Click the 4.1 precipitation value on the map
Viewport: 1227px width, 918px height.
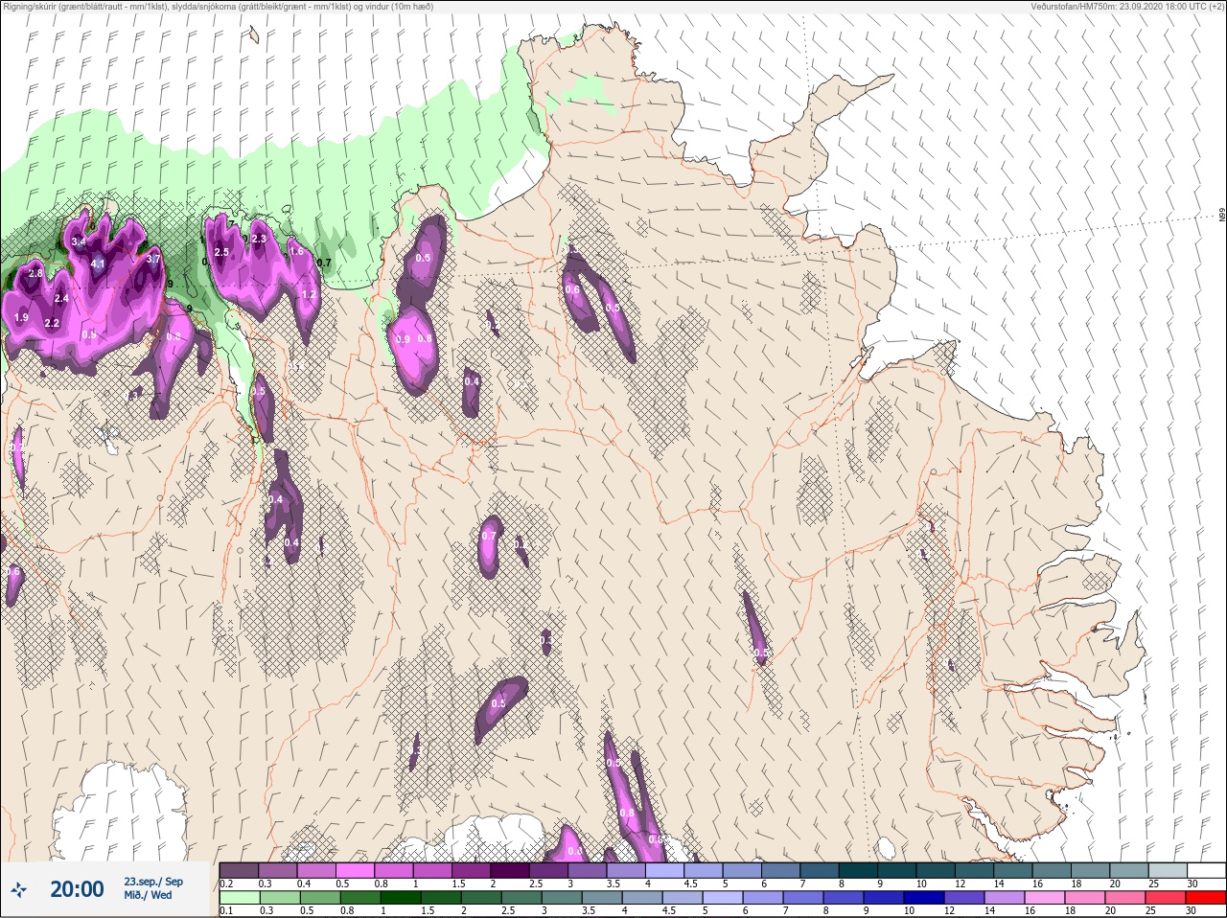pos(98,264)
